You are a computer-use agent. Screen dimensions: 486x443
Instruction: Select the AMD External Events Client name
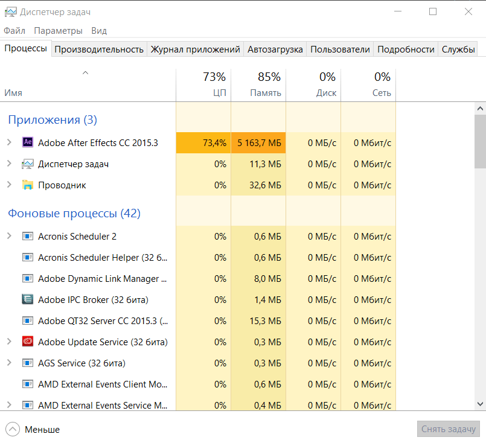coord(103,384)
